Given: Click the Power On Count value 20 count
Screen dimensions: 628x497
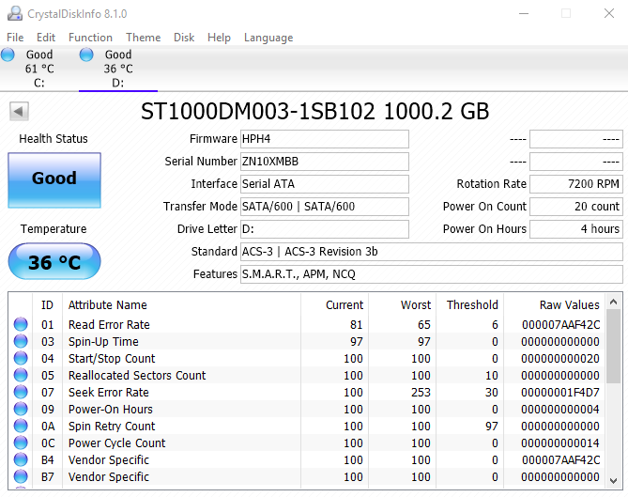Looking at the screenshot, I should 576,207.
